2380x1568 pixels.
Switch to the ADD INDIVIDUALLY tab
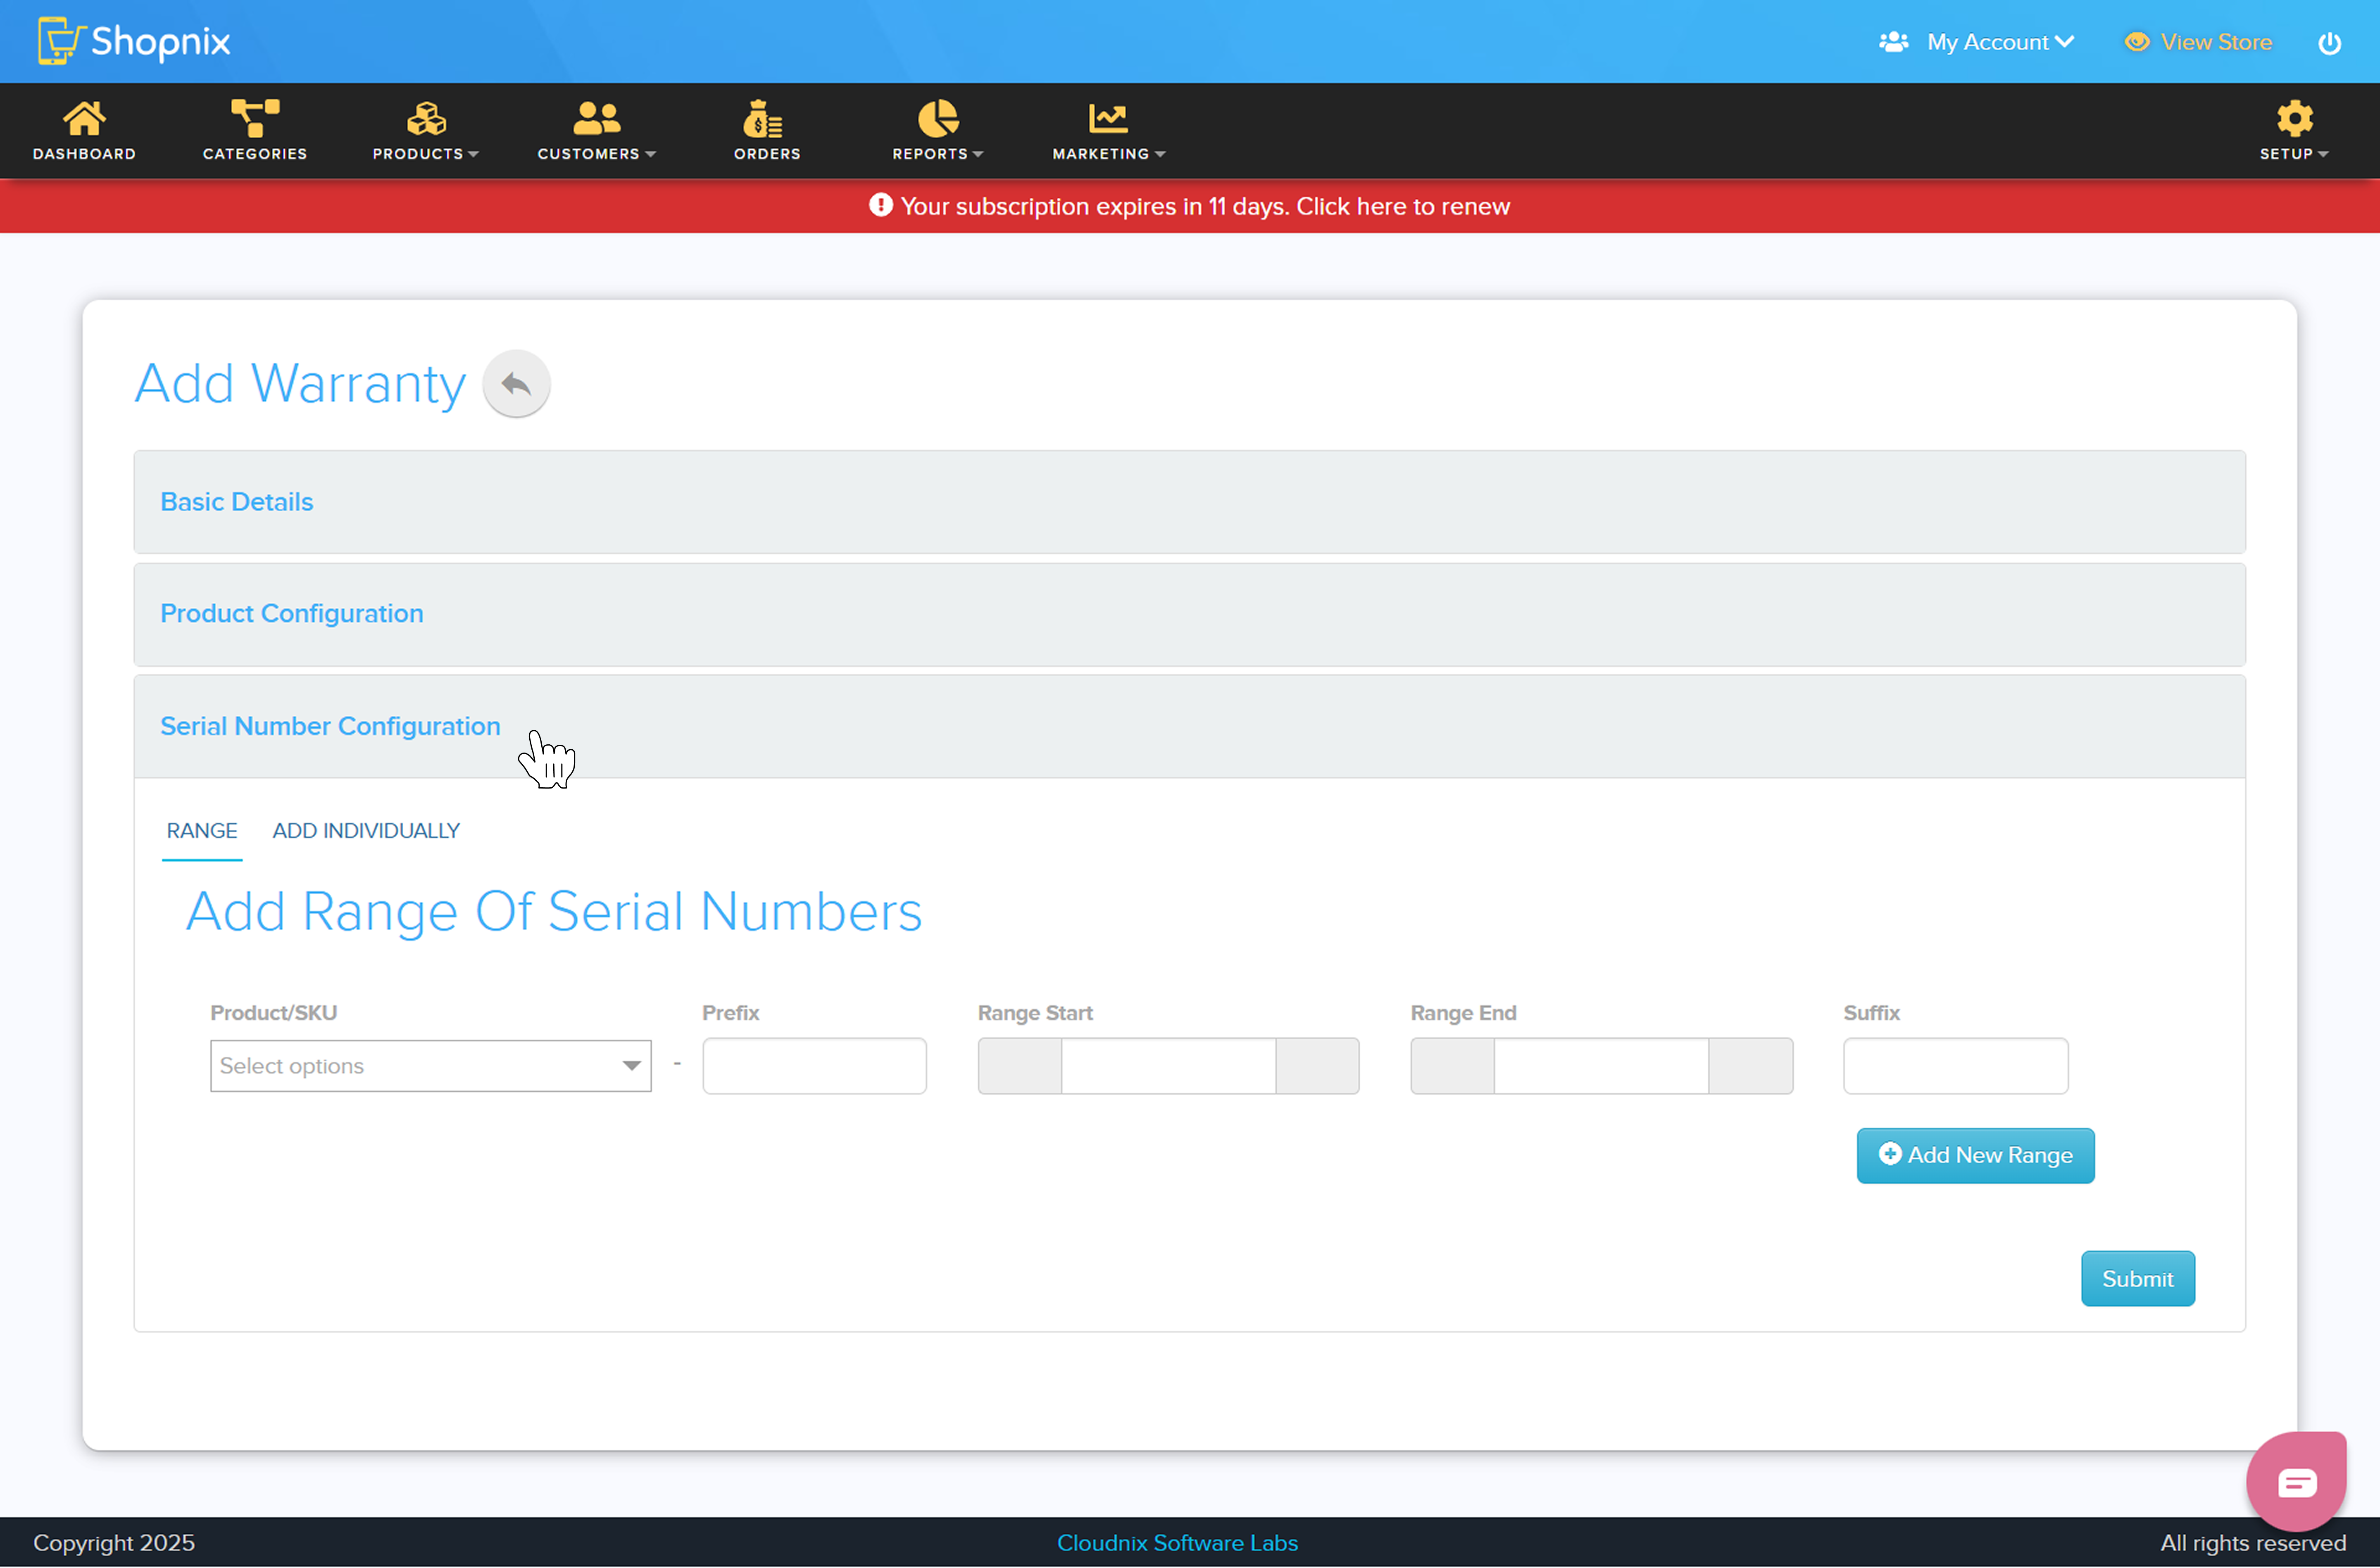pos(366,831)
